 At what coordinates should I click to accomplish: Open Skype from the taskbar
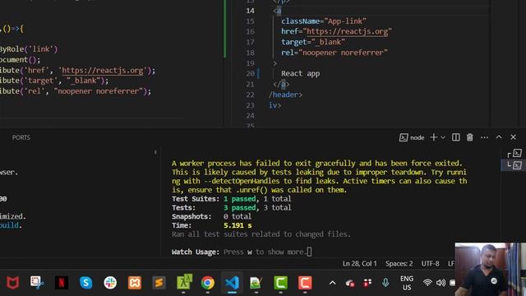pos(85,283)
